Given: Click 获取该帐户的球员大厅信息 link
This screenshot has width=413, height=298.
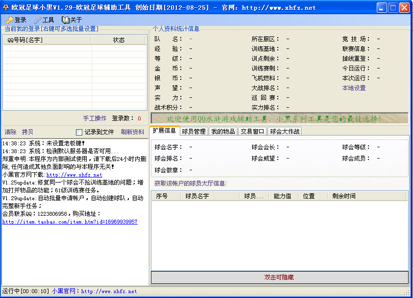Looking at the screenshot, I should coord(190,183).
